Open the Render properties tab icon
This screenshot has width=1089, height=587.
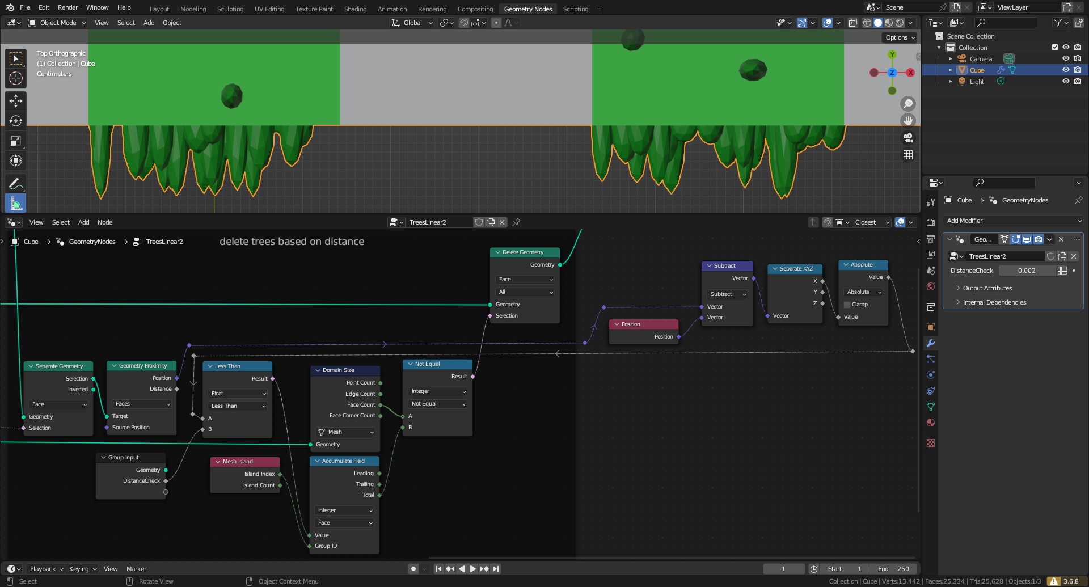click(x=931, y=222)
